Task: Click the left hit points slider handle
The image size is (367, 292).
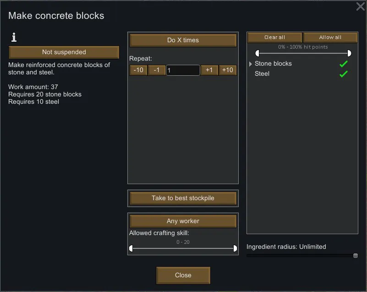Action: [x=257, y=53]
